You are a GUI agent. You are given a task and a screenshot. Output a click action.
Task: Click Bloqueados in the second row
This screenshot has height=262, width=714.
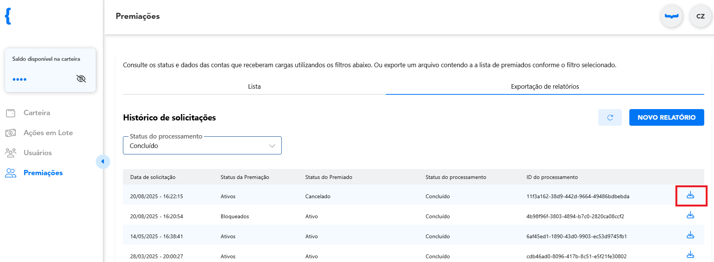click(x=235, y=216)
